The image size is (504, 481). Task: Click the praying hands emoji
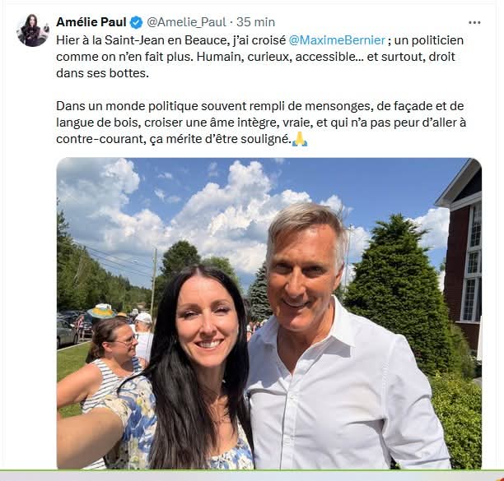300,139
